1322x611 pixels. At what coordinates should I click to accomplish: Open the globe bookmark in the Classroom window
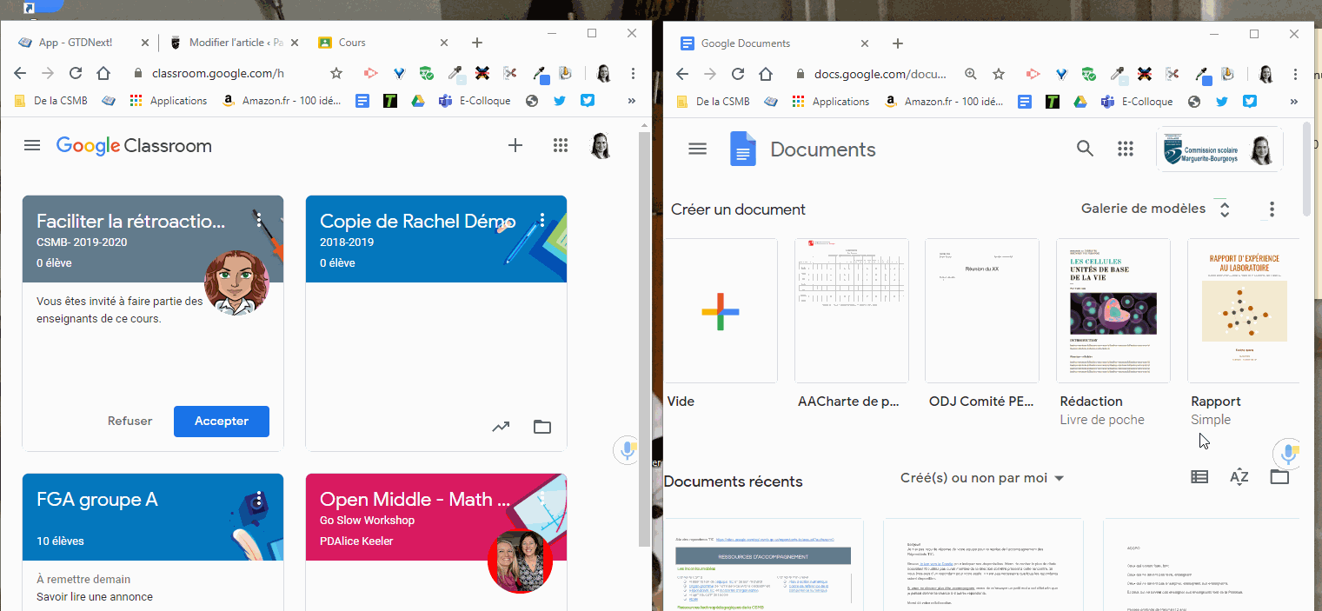[532, 101]
